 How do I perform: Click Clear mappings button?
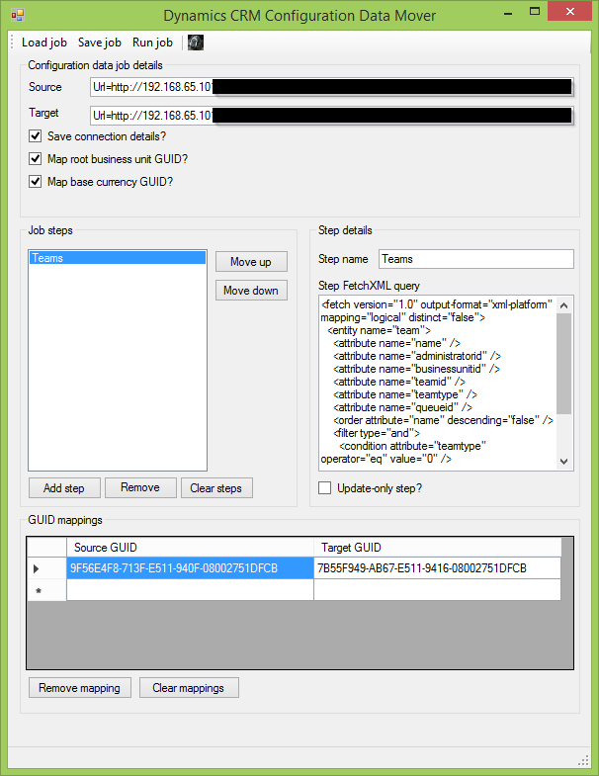(x=189, y=688)
